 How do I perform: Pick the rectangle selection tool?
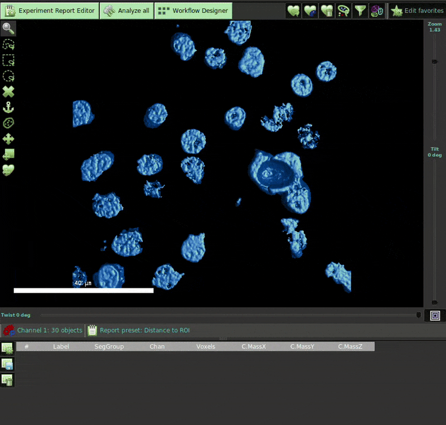click(x=8, y=60)
